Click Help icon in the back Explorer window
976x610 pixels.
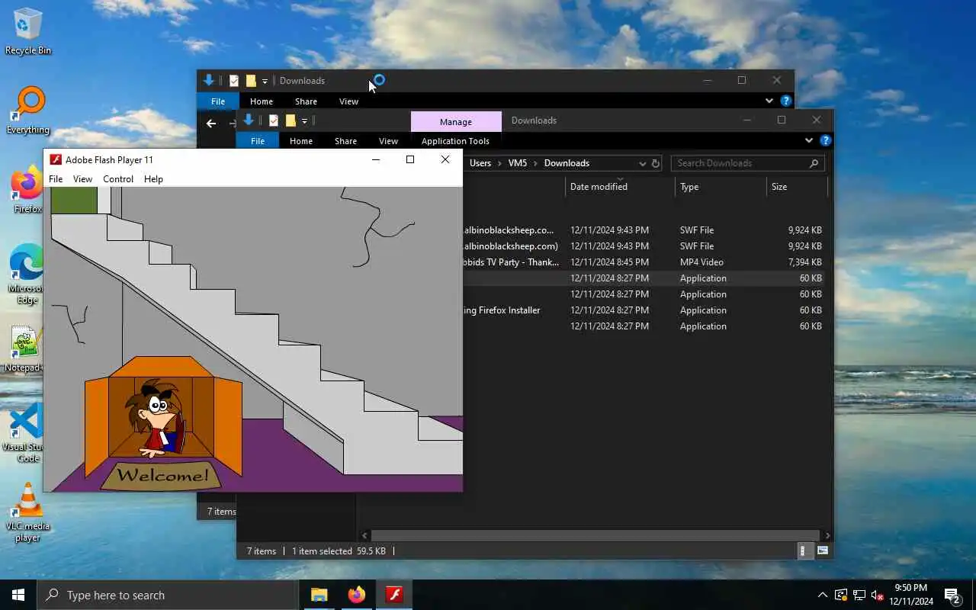785,101
